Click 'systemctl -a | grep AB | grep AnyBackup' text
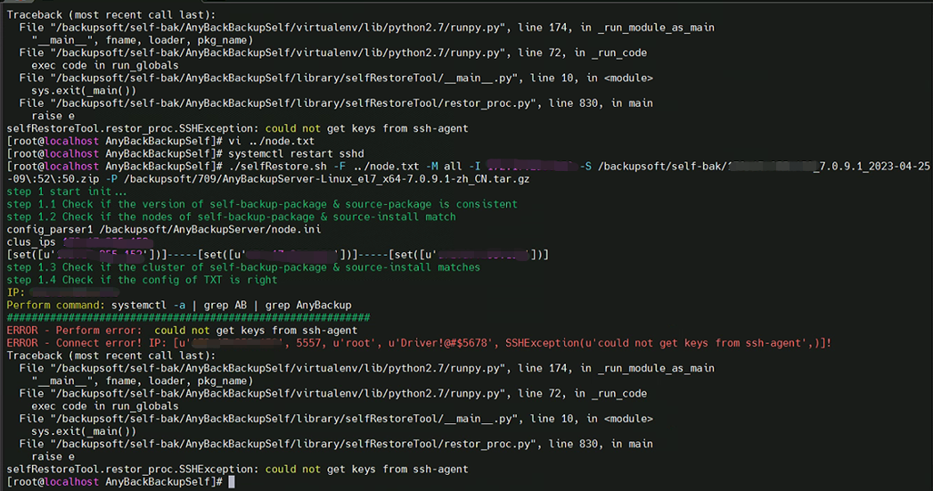Image resolution: width=933 pixels, height=491 pixels. click(232, 306)
